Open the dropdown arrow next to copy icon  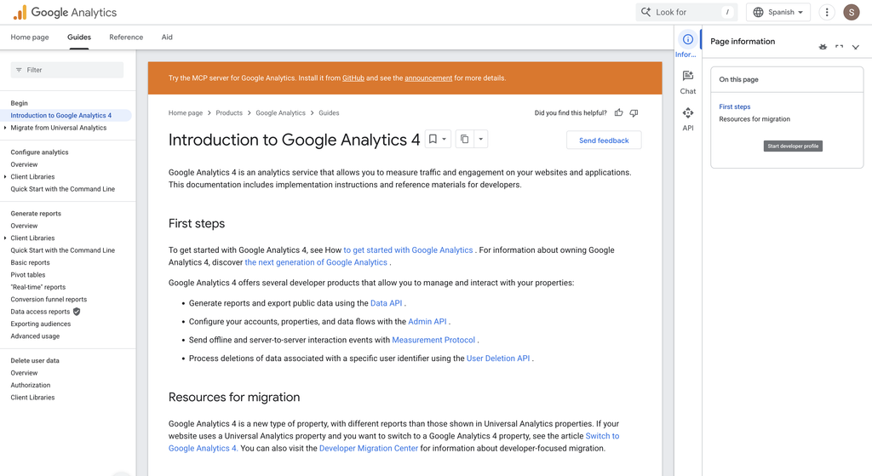click(481, 139)
